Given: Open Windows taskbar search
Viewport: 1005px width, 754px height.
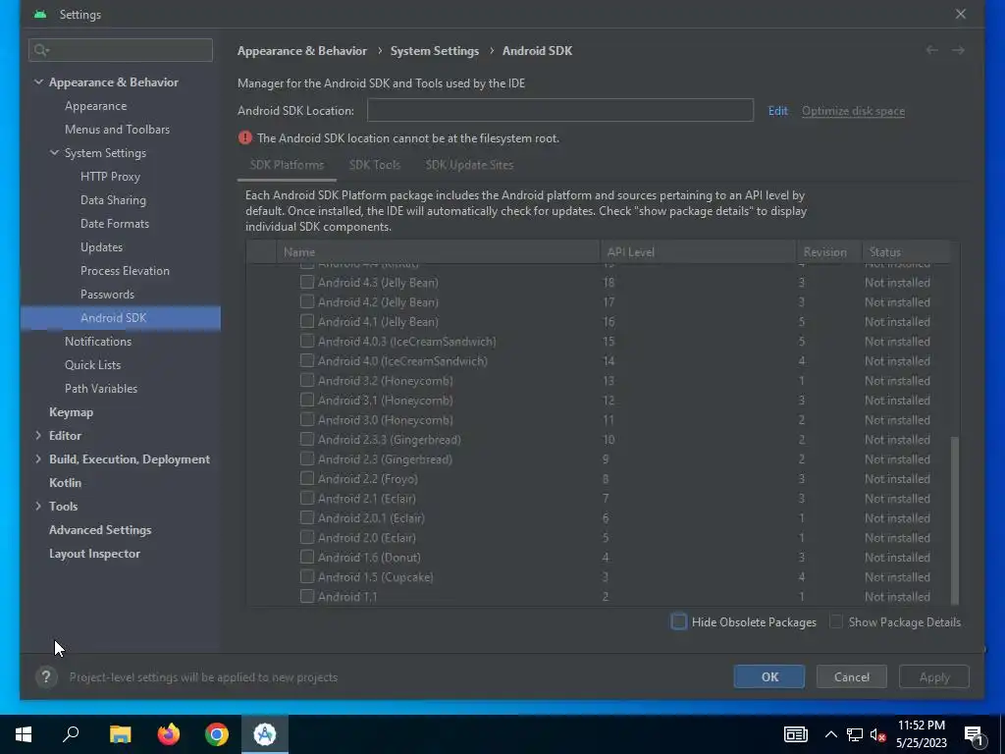Looking at the screenshot, I should [x=71, y=734].
